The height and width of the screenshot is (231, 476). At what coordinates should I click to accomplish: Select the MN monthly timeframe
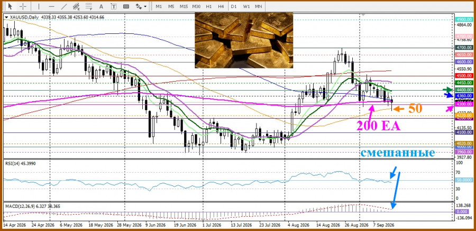[x=258, y=6]
